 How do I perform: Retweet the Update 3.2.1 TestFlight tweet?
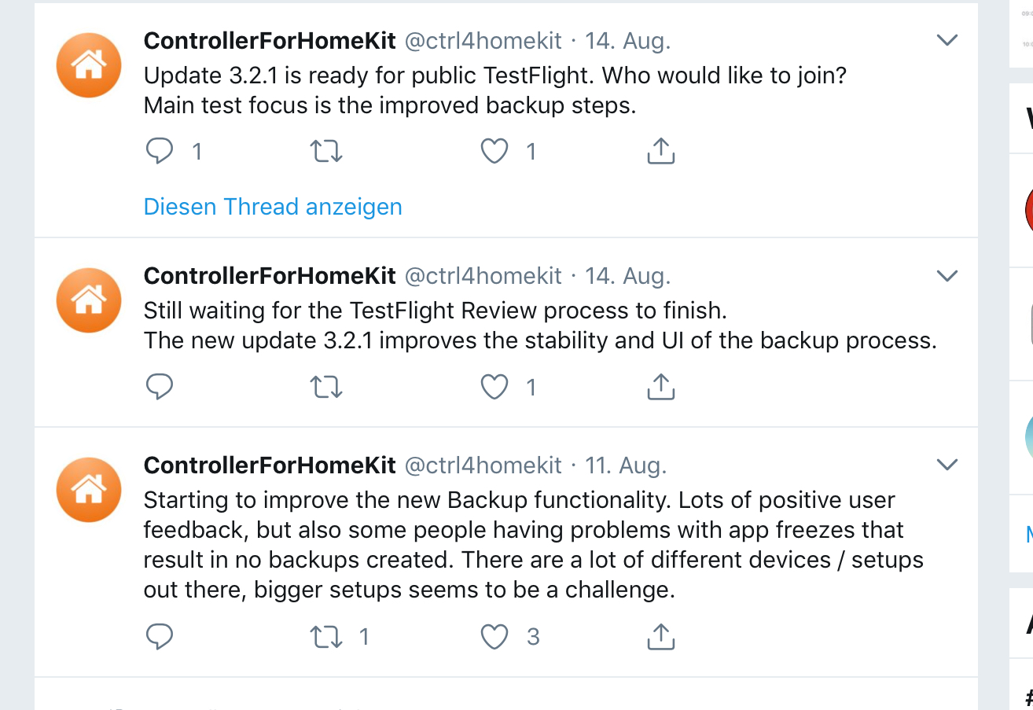tap(326, 151)
